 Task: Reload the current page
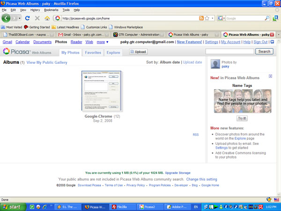[x=28, y=18]
